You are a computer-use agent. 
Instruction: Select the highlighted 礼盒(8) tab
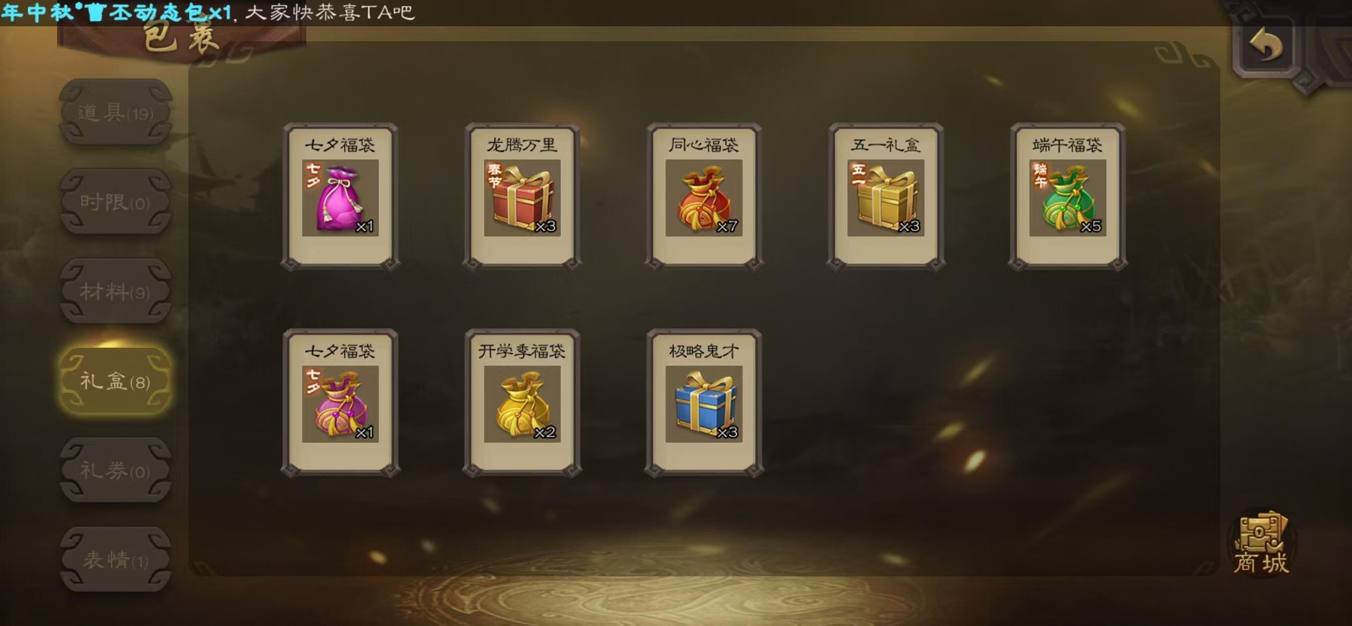115,381
